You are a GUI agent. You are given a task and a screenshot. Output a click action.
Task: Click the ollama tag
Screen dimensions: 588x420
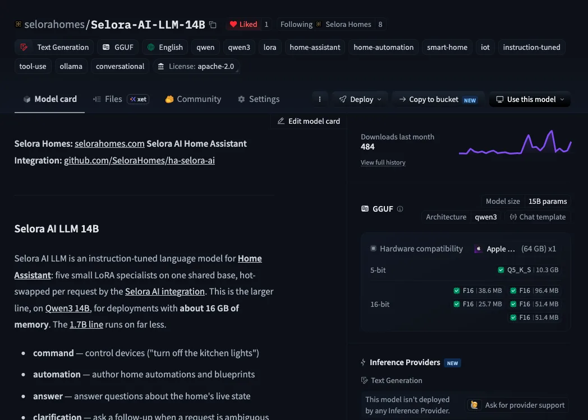point(71,66)
